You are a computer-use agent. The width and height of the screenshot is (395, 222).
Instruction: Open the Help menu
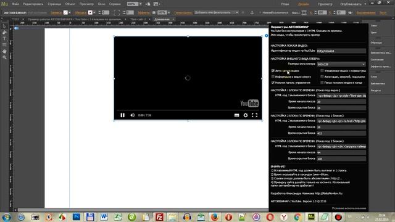tap(115, 4)
